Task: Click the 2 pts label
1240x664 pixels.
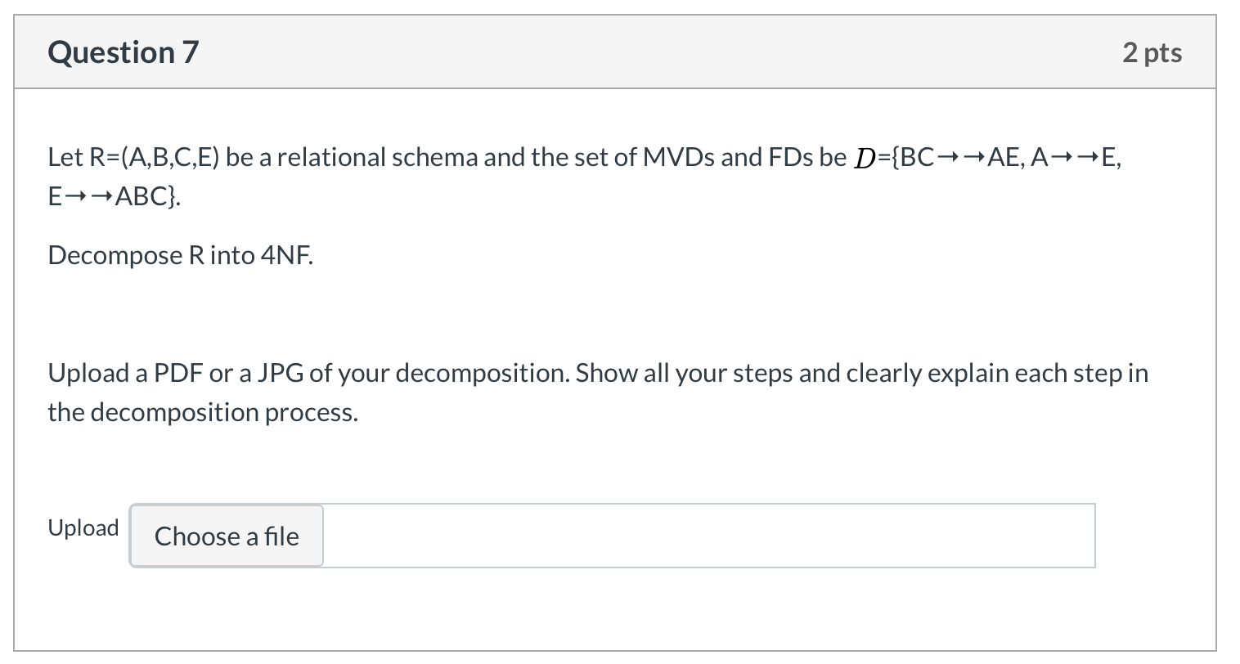Action: pyautogui.click(x=1152, y=52)
